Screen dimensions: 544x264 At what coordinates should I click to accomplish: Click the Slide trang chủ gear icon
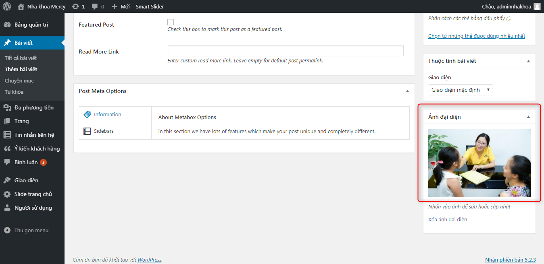[x=7, y=194]
